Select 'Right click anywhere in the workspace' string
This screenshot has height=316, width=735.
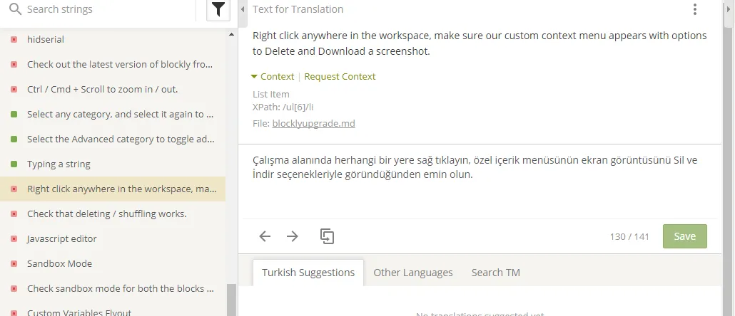tap(113, 189)
